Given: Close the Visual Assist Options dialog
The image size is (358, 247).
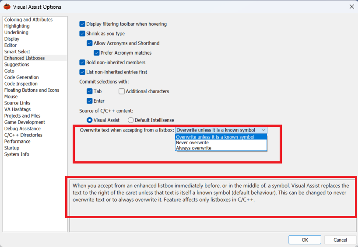Looking at the screenshot, I should (x=351, y=7).
